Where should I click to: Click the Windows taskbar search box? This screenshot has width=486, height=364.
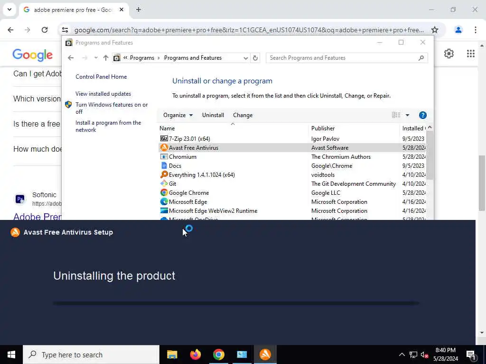click(91, 355)
